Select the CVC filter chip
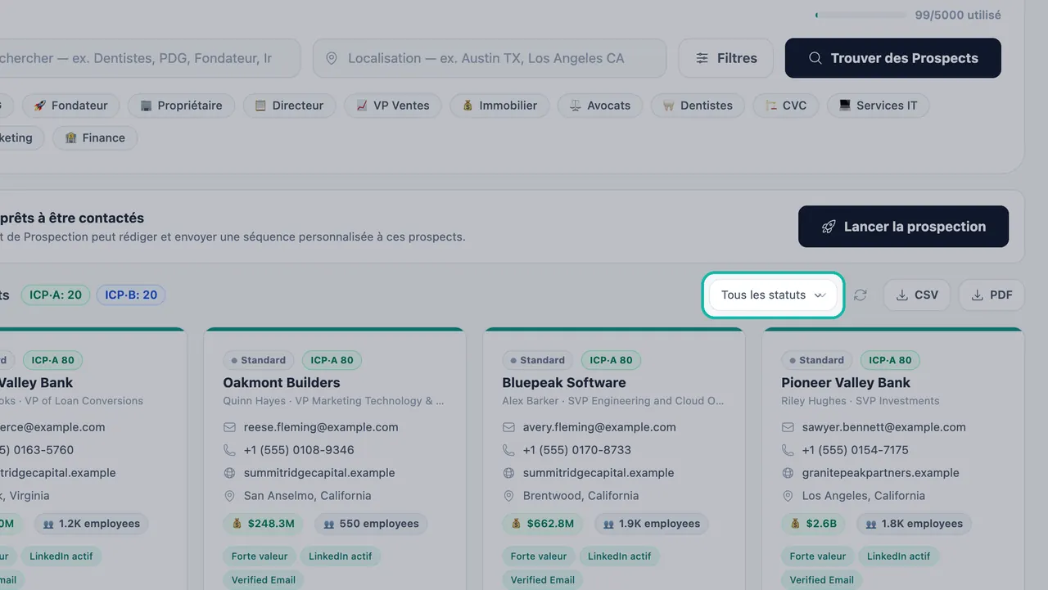Viewport: 1048px width, 590px height. (786, 106)
